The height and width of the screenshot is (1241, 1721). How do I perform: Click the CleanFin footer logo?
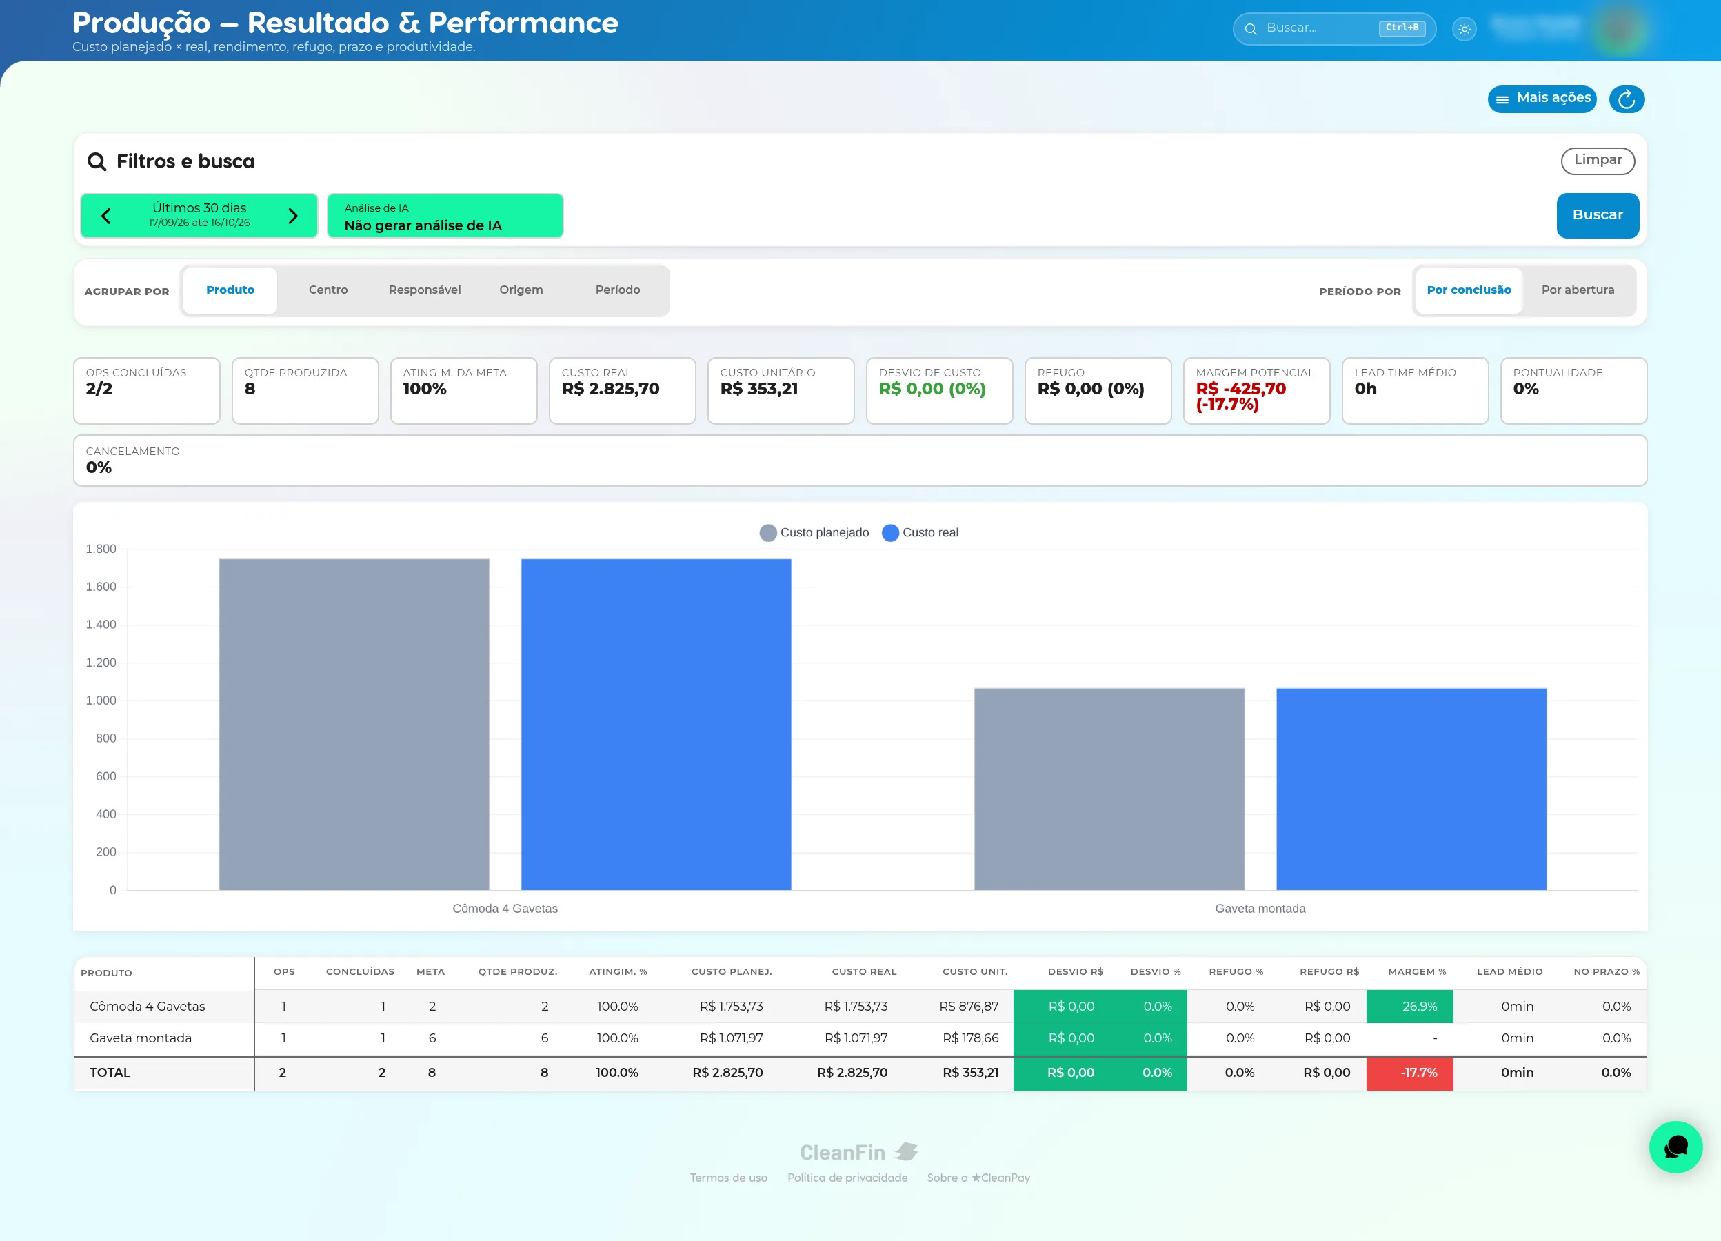(x=859, y=1151)
